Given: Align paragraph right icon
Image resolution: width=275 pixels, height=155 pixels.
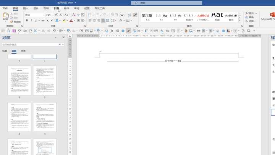Looking at the screenshot, I should tap(99, 21).
